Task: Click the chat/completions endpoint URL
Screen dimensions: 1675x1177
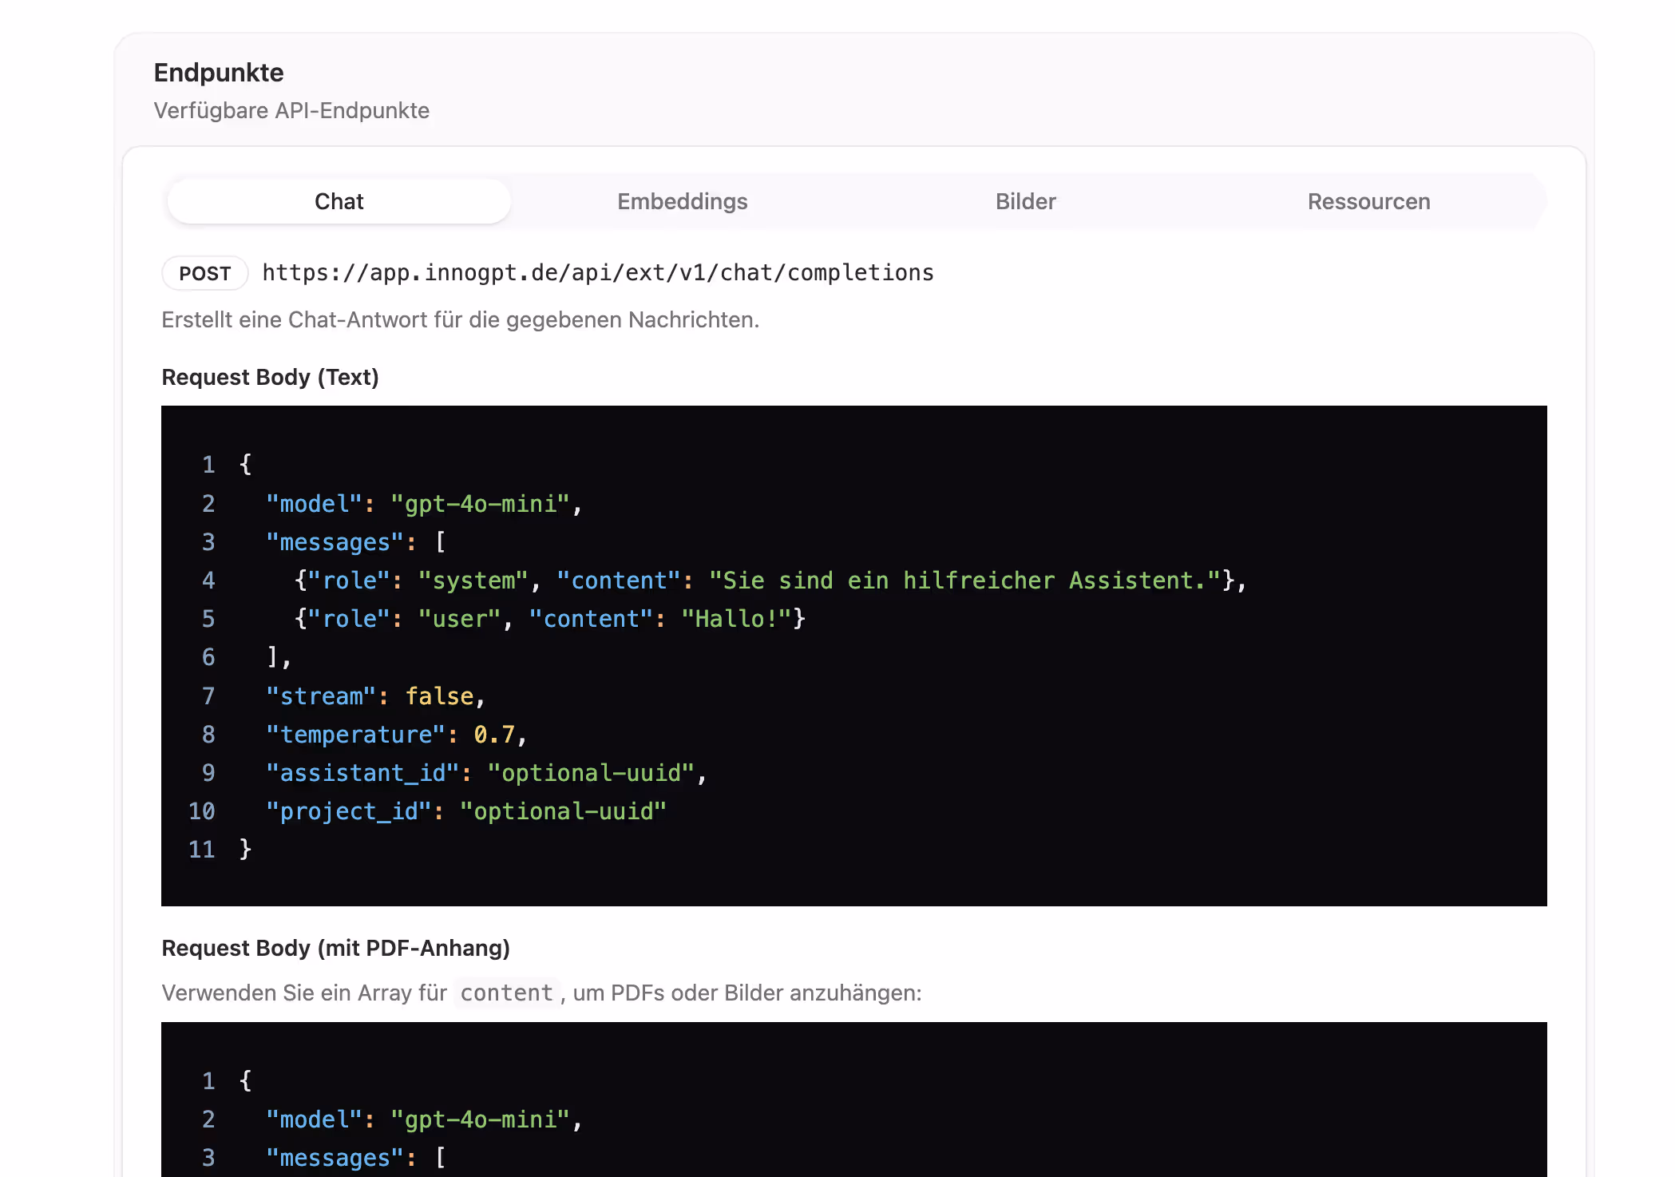Action: click(597, 272)
